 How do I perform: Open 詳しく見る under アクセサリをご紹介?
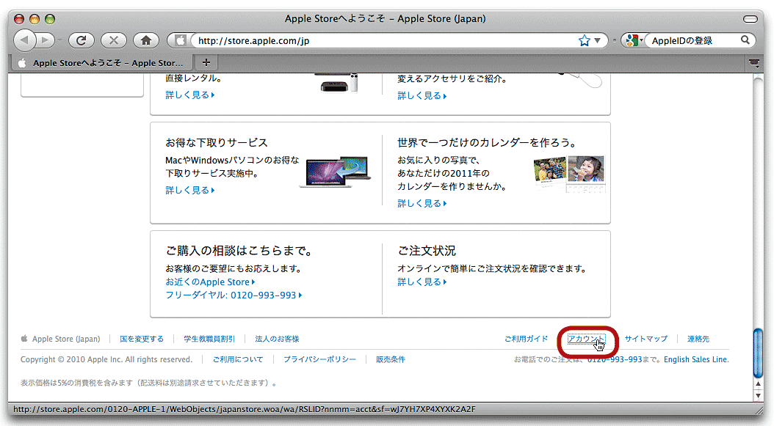(x=422, y=95)
